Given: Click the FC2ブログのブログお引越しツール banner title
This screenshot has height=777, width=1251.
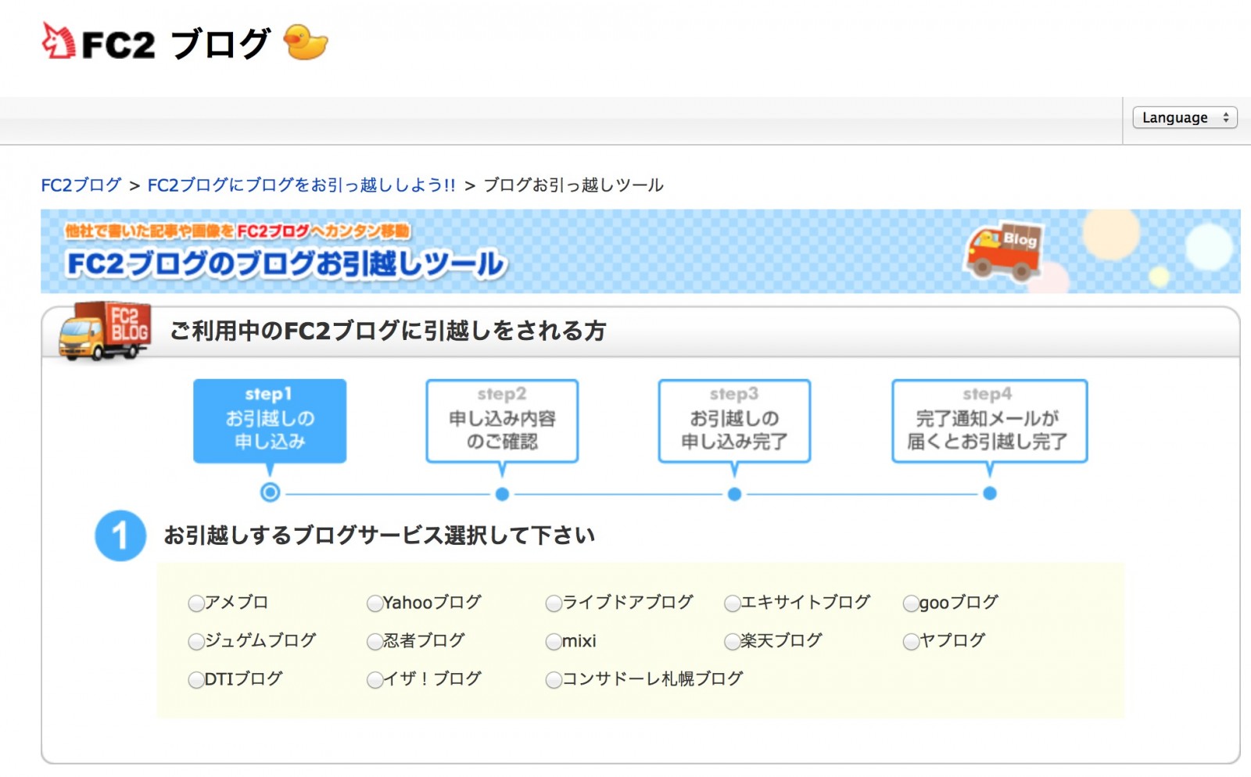Looking at the screenshot, I should (x=287, y=264).
